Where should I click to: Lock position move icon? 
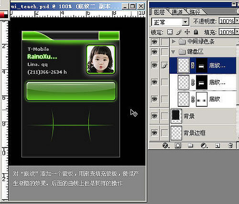[187, 32]
